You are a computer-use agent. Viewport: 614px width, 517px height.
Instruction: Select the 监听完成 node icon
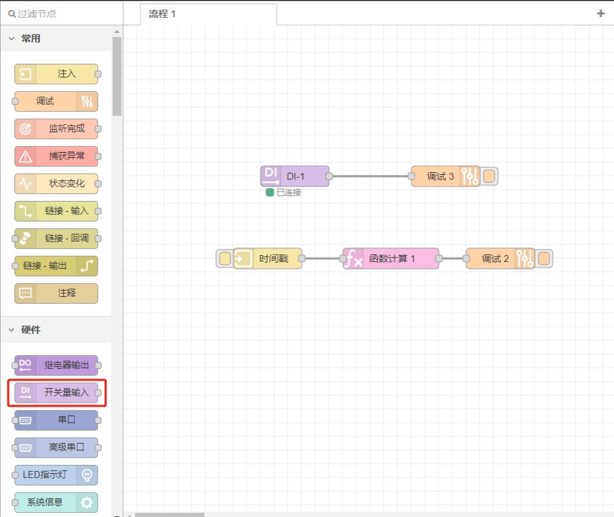[x=25, y=129]
